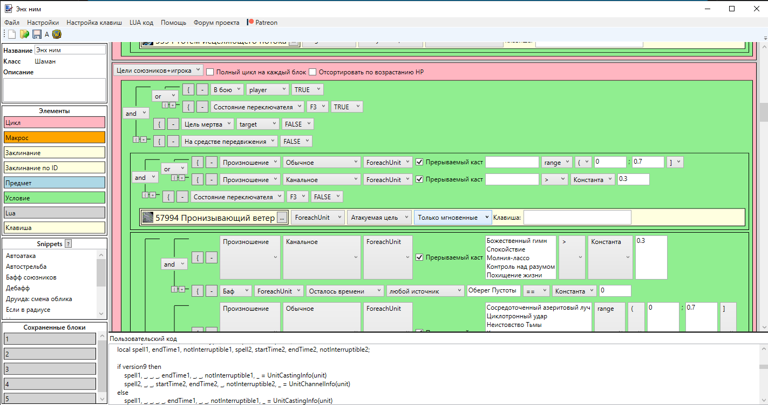The width and height of the screenshot is (768, 405).
Task: Click the Save floppy disk icon
Action: click(37, 34)
